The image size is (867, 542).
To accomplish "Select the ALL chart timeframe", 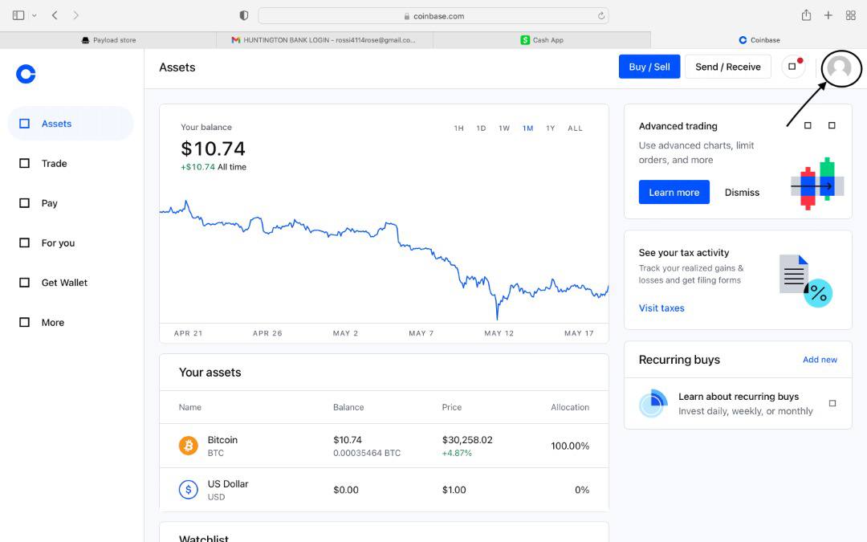I will (x=575, y=128).
